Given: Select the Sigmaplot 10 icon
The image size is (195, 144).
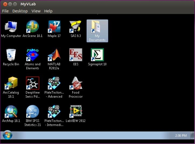Looking at the screenshot, I should coord(97,57).
